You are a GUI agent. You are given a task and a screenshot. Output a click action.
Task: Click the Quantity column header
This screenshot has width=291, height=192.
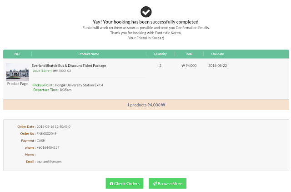[160, 54]
